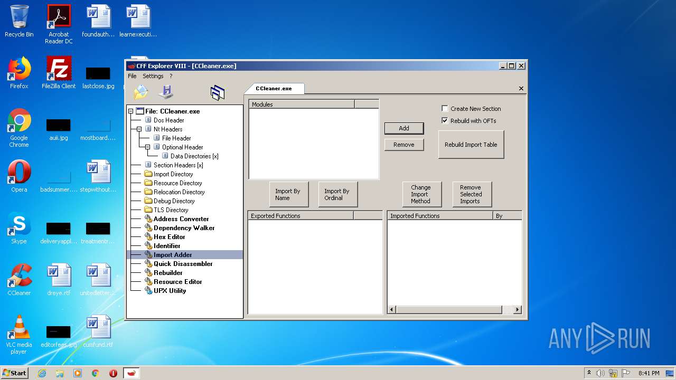
Task: Open the Quick Disassembler tool
Action: [x=183, y=264]
